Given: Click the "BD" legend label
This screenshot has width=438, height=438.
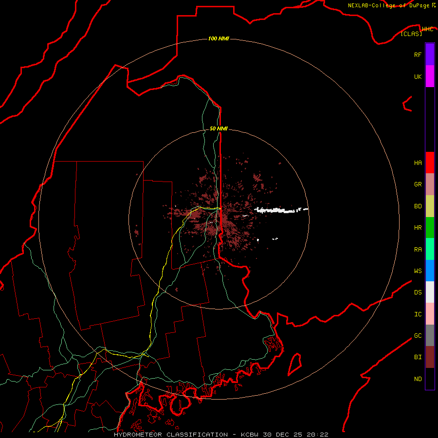Looking at the screenshot, I should pyautogui.click(x=418, y=206).
